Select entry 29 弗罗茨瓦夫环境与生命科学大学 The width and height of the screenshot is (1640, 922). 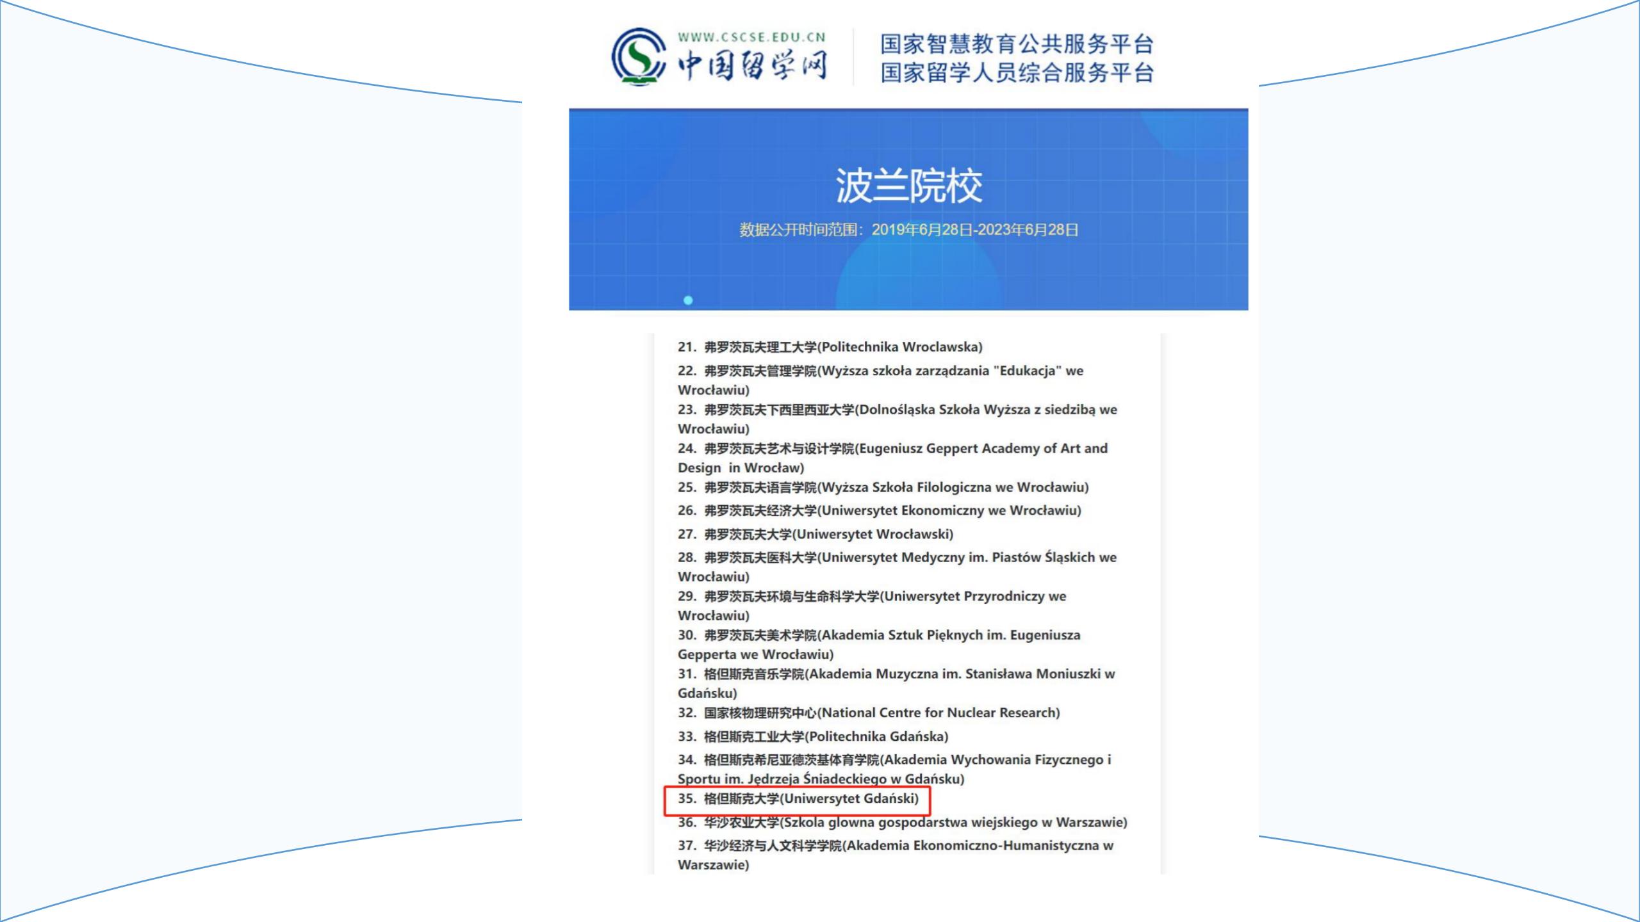pyautogui.click(x=872, y=606)
